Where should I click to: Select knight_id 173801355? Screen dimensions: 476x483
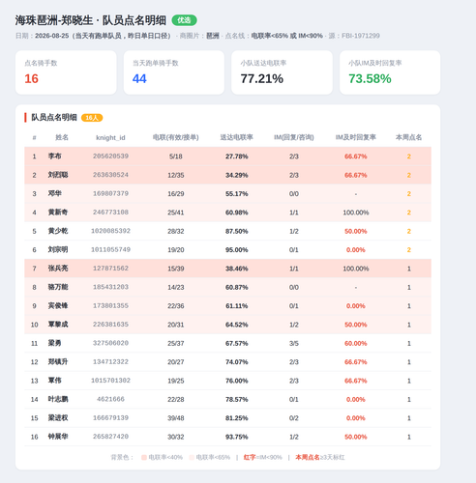pyautogui.click(x=110, y=305)
